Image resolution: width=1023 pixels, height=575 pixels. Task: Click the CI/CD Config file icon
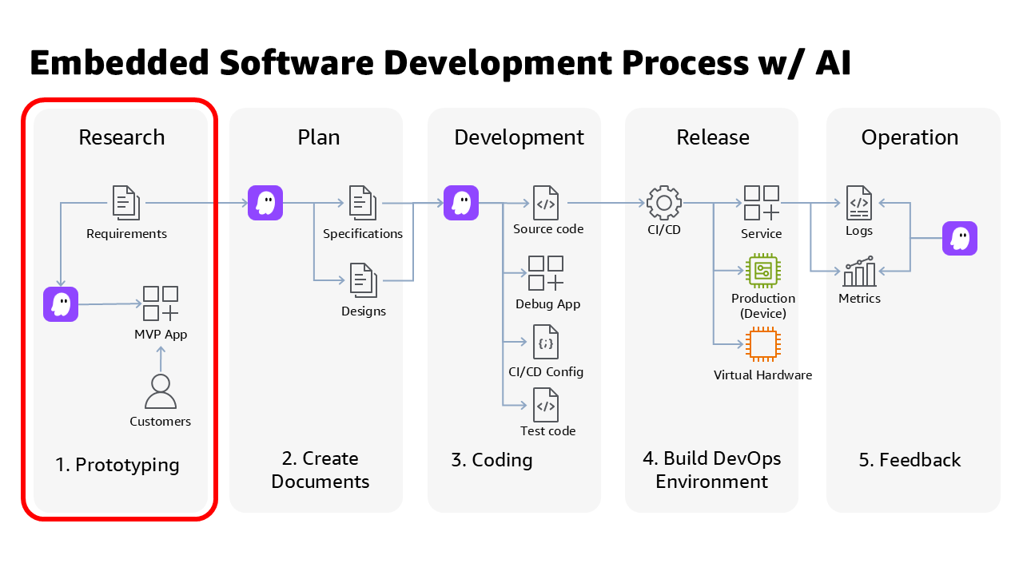pyautogui.click(x=546, y=342)
